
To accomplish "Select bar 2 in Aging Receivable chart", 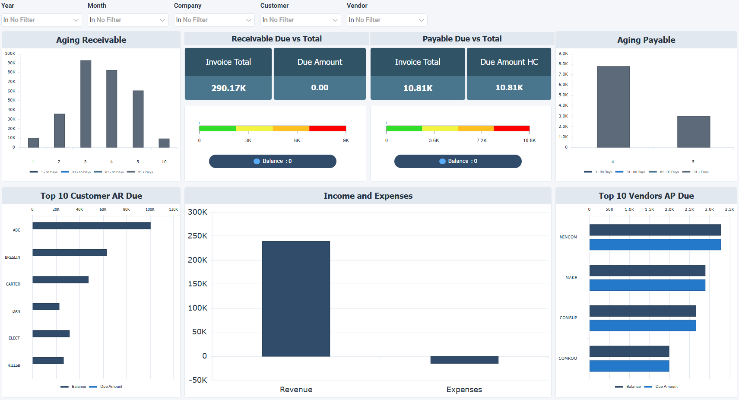I will pos(59,130).
